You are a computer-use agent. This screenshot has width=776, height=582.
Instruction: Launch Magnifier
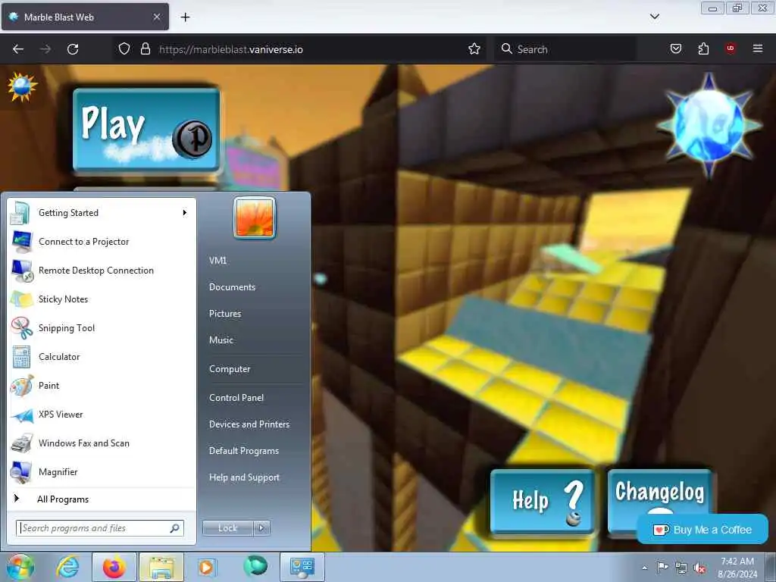102,471
